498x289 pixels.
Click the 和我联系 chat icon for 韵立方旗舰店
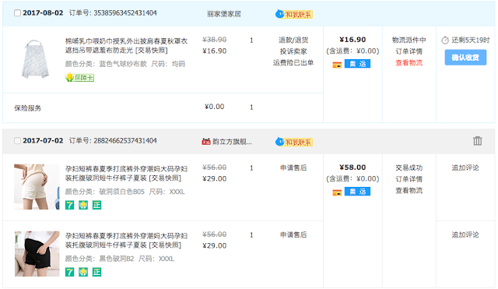[294, 142]
